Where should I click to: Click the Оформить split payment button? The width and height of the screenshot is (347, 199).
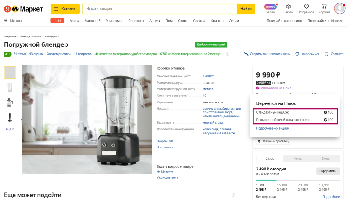point(327,171)
